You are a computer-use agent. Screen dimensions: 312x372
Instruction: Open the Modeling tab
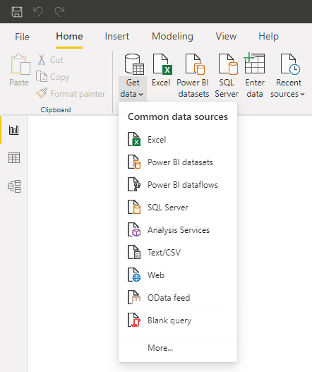[172, 37]
